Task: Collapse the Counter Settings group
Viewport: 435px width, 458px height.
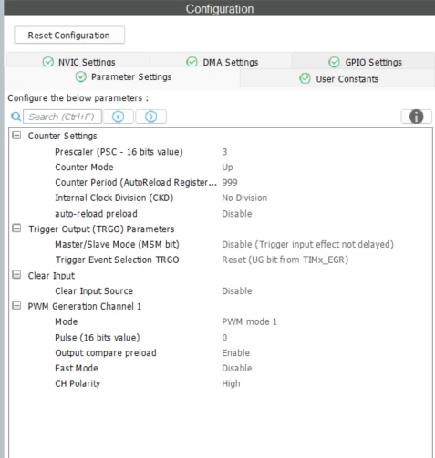Action: [x=16, y=136]
